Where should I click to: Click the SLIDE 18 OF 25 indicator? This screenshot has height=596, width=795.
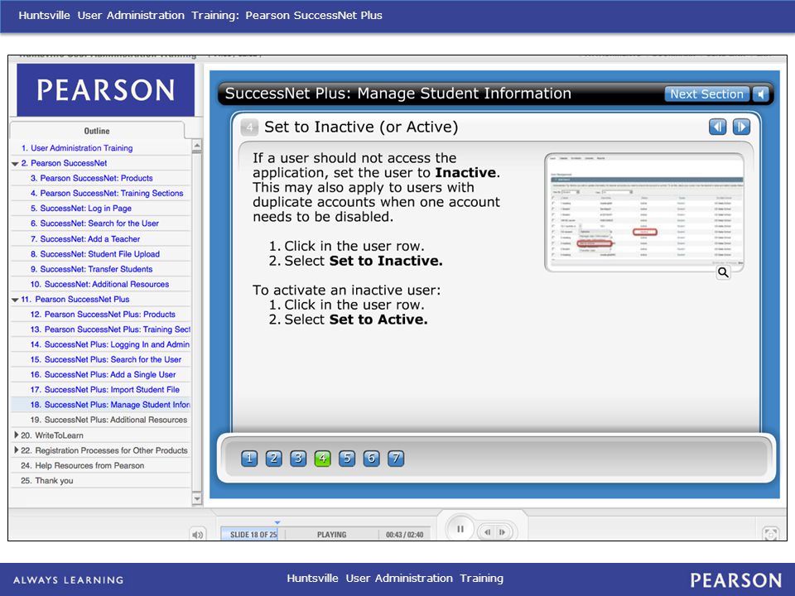(x=253, y=535)
